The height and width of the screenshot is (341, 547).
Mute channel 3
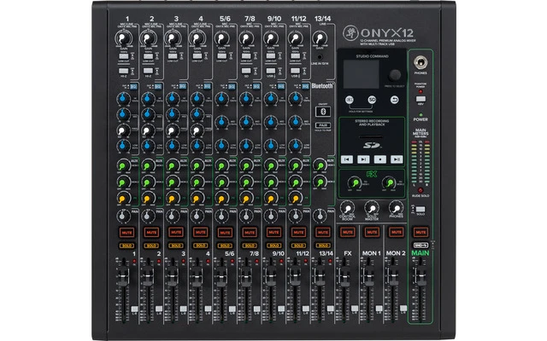176,232
